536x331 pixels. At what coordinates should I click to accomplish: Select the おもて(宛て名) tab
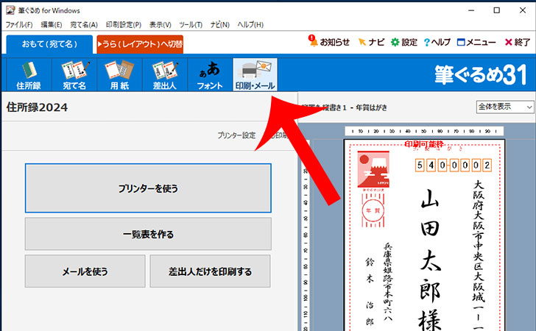click(x=49, y=44)
